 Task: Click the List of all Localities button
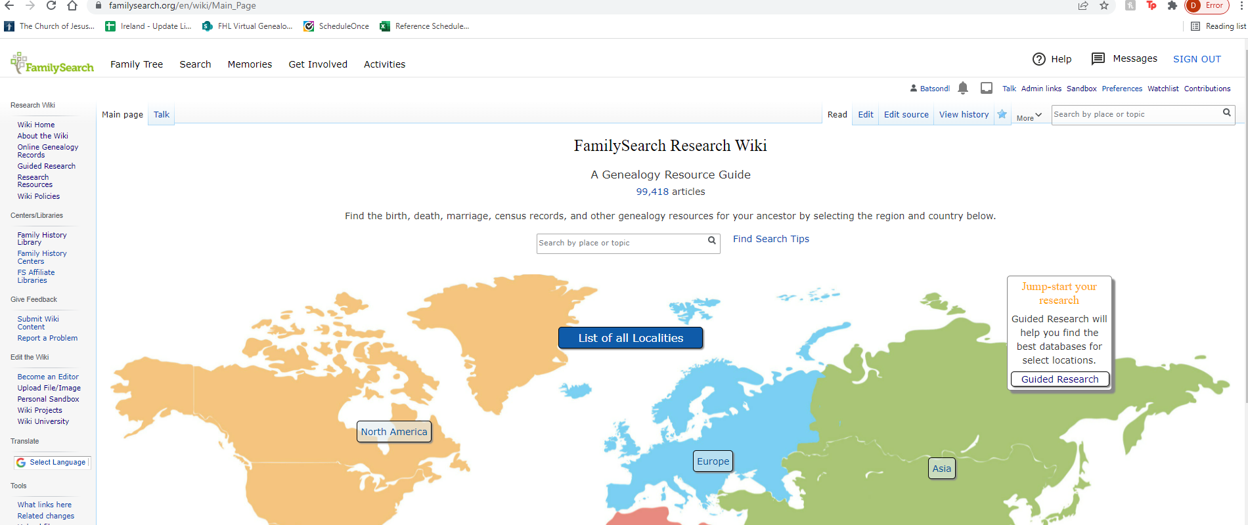pos(631,338)
